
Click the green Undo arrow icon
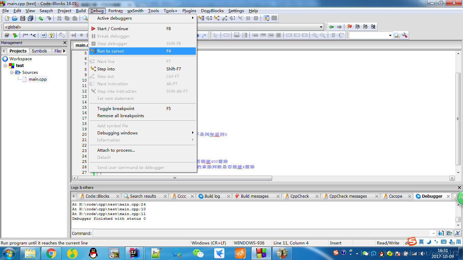pyautogui.click(x=41, y=18)
